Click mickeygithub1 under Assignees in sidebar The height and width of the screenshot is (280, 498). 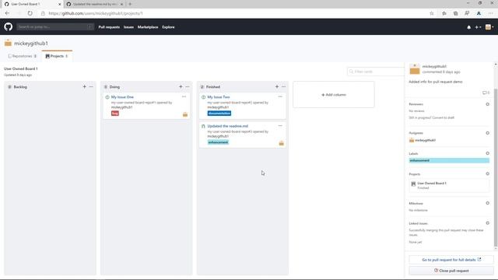(x=425, y=140)
